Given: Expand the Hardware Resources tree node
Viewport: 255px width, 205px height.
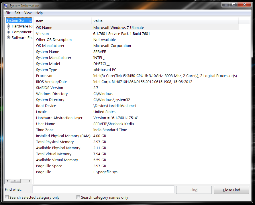Looking at the screenshot, I should [9, 26].
